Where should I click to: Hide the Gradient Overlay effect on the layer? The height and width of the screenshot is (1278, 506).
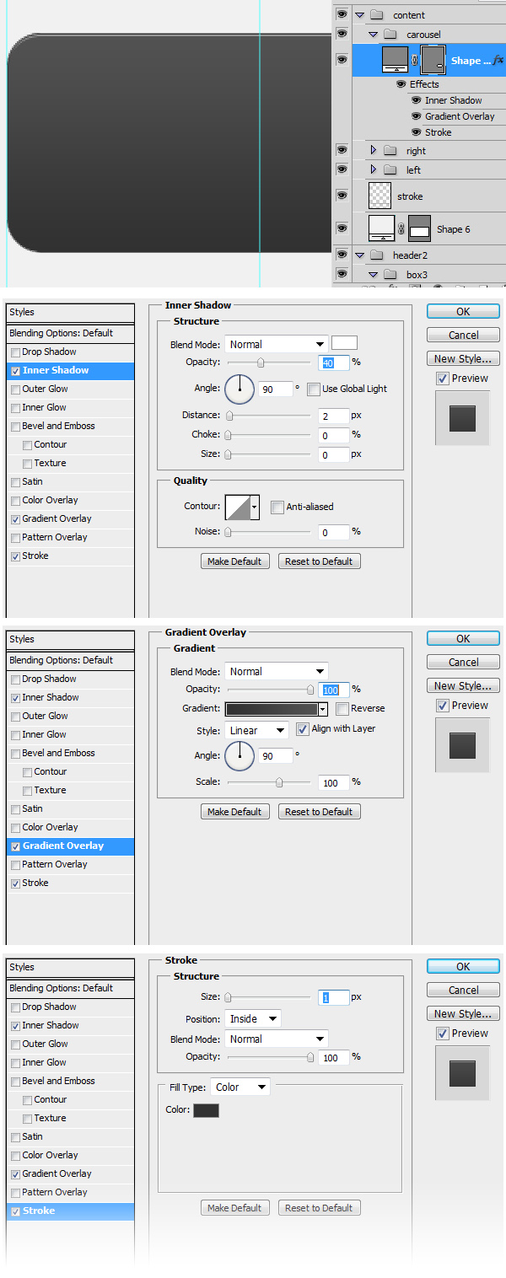(x=416, y=116)
